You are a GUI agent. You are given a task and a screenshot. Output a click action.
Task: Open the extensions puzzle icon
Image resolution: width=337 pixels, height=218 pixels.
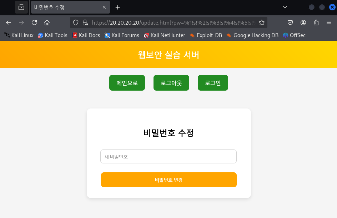pos(316,22)
